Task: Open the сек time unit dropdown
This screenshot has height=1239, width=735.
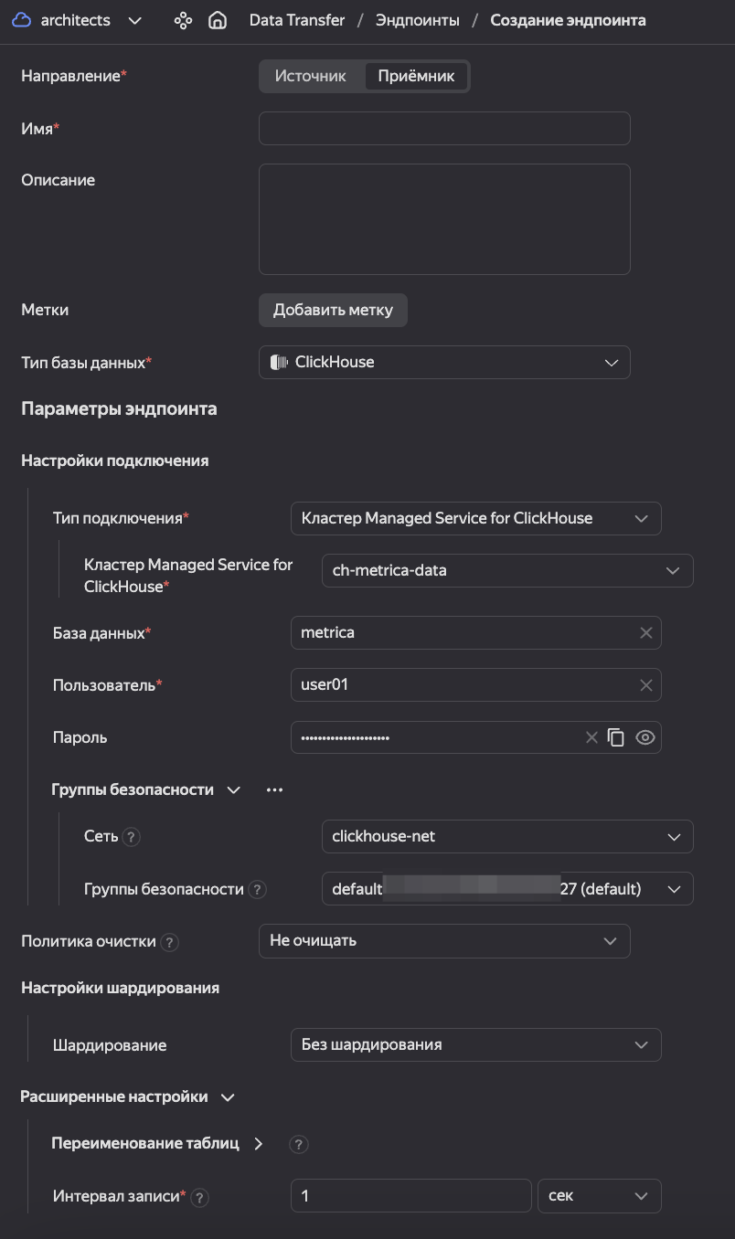Action: [x=600, y=1195]
